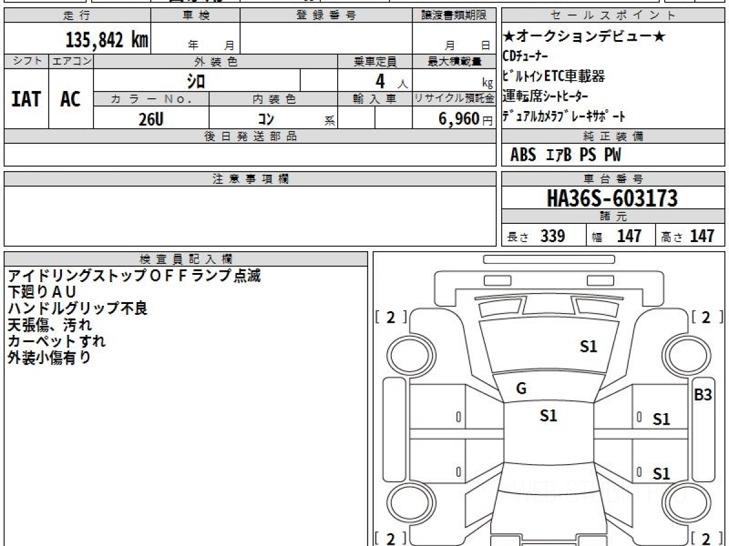This screenshot has width=729, height=546.
Task: Click the ハンドルグリップ不良 note
Action: [x=78, y=308]
